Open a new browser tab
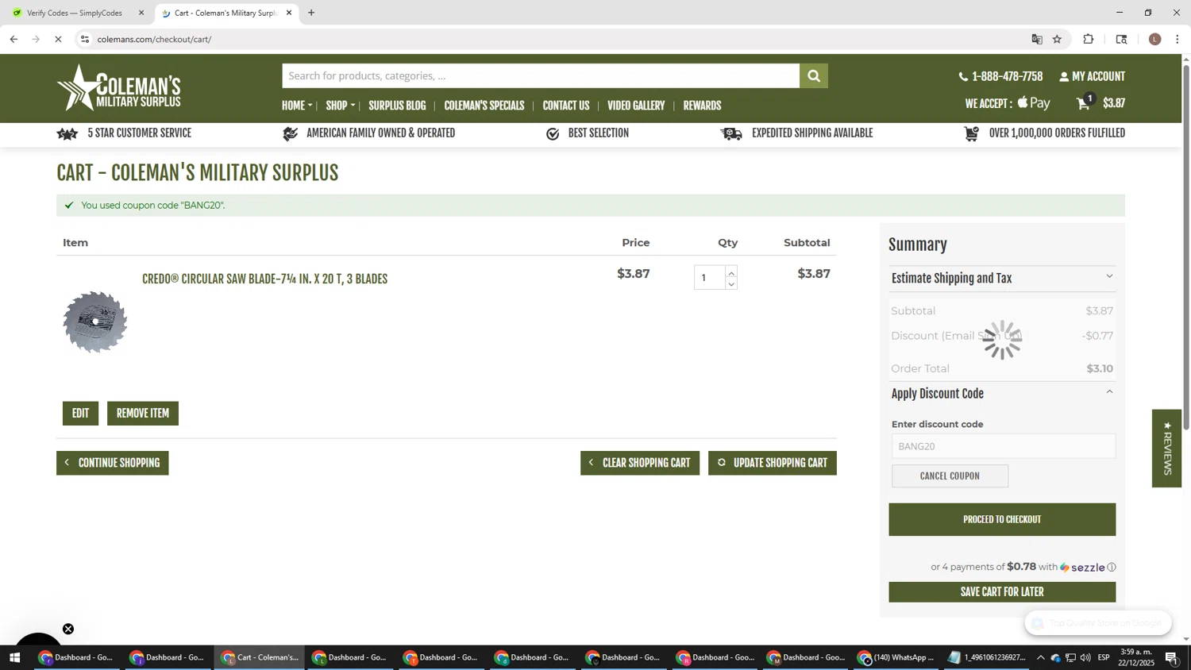1191x670 pixels. (x=311, y=13)
